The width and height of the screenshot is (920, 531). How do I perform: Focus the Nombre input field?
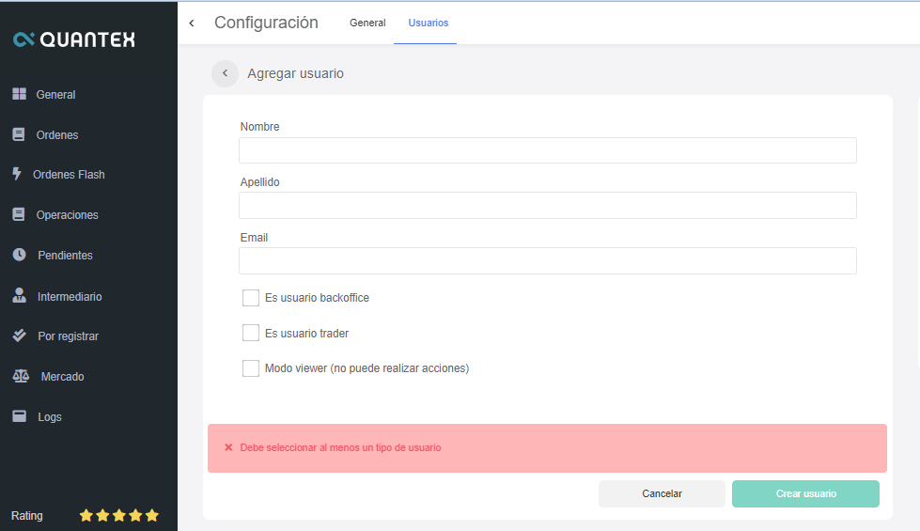547,150
